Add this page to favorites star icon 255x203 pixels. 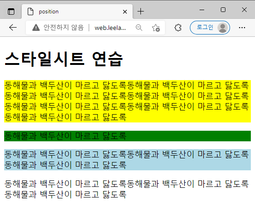pyautogui.click(x=156, y=28)
